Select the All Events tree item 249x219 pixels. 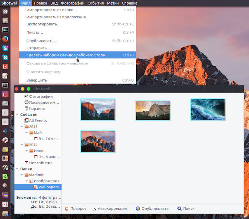coord(35,121)
